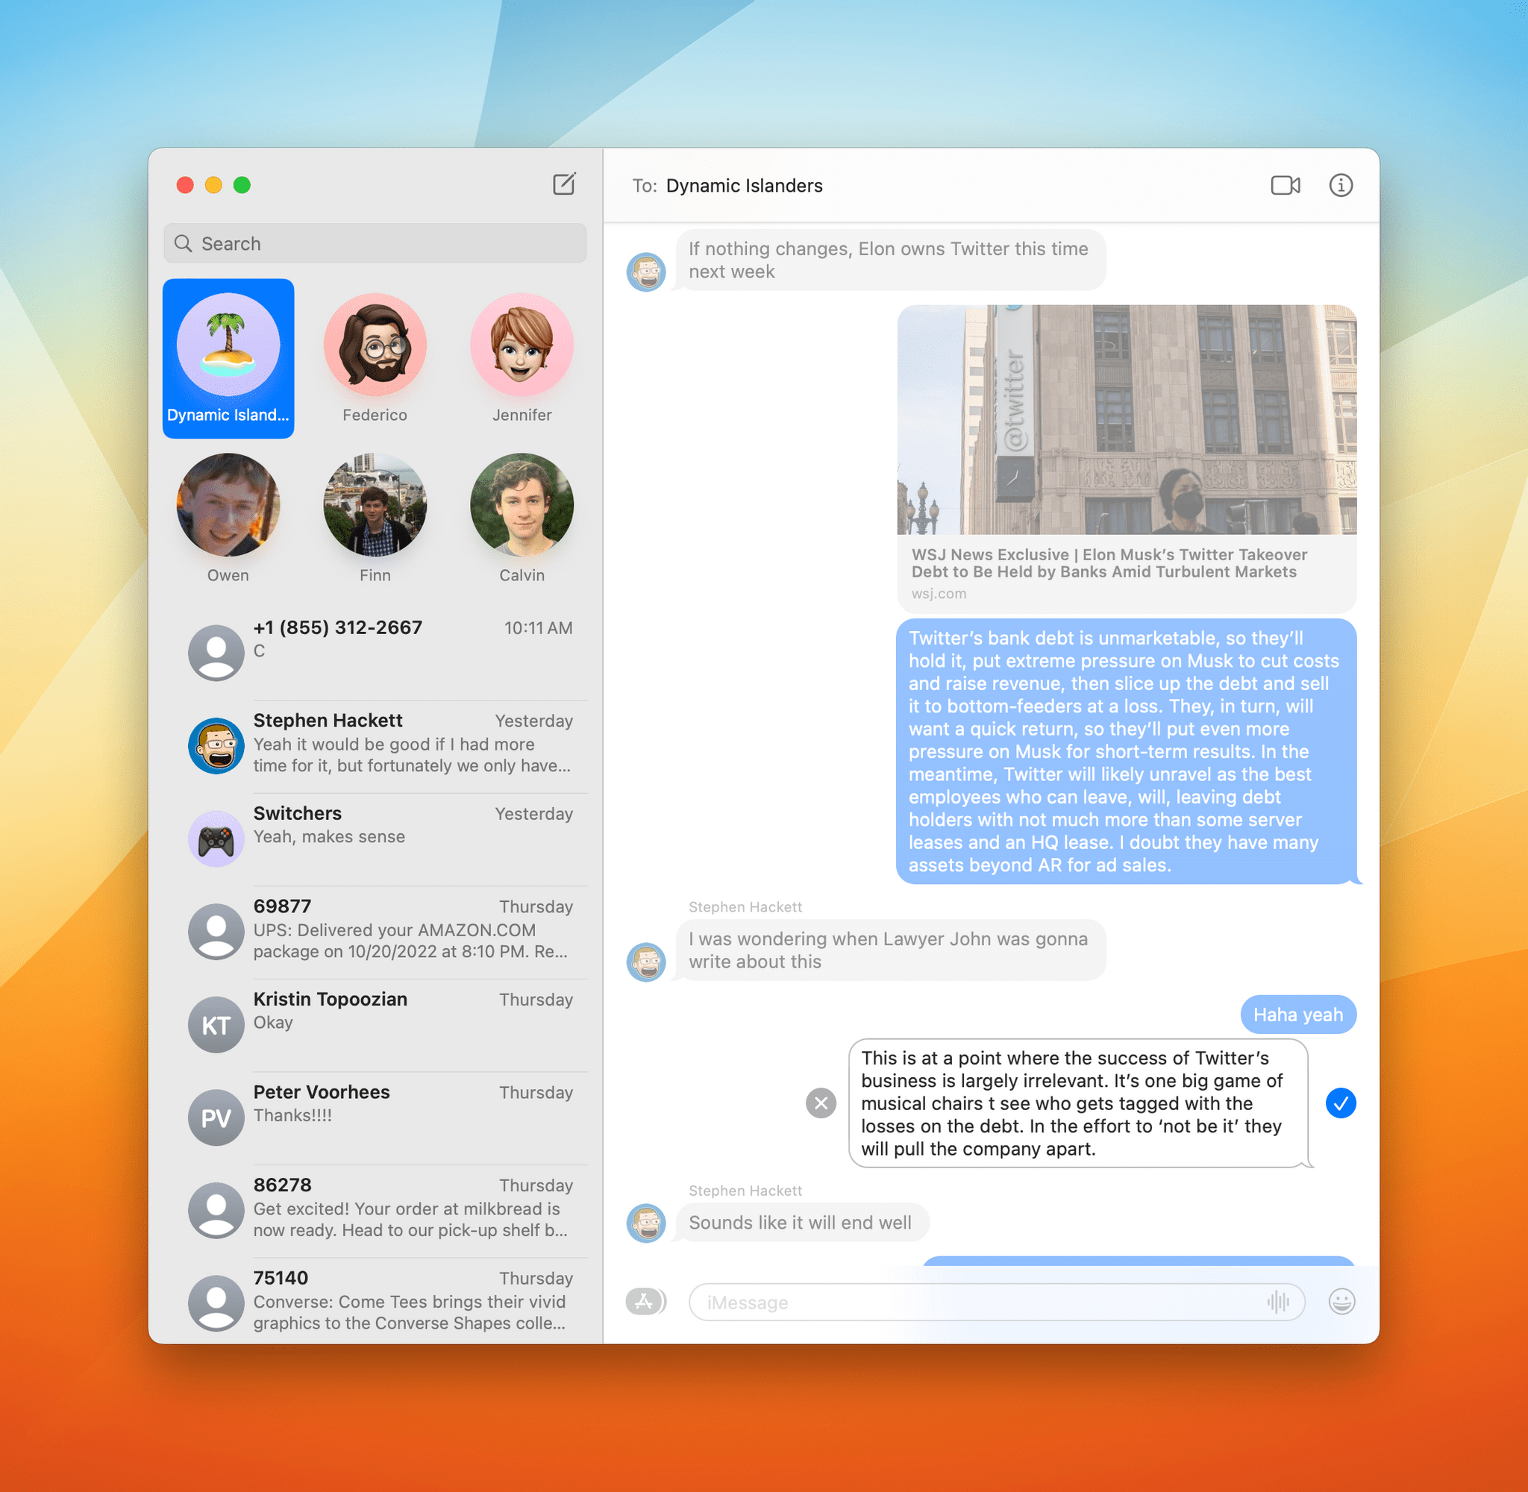
Task: Open the +1 (855) 312-2667 conversation
Action: (x=376, y=652)
